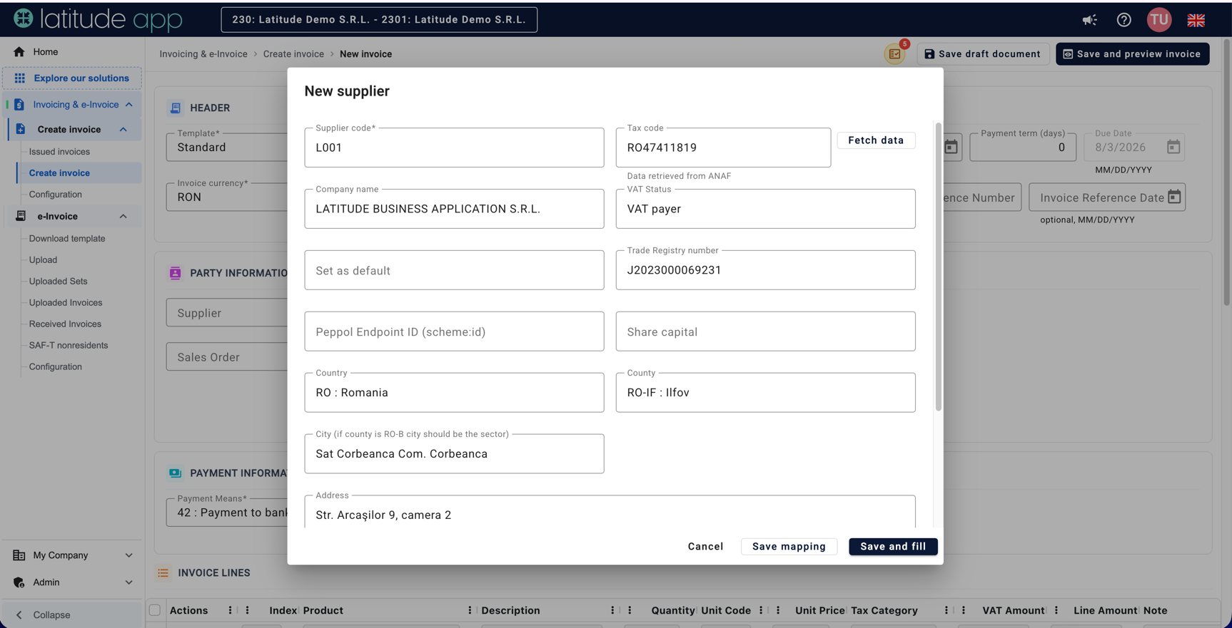Click the Header section icon
The image size is (1232, 628).
(x=176, y=108)
